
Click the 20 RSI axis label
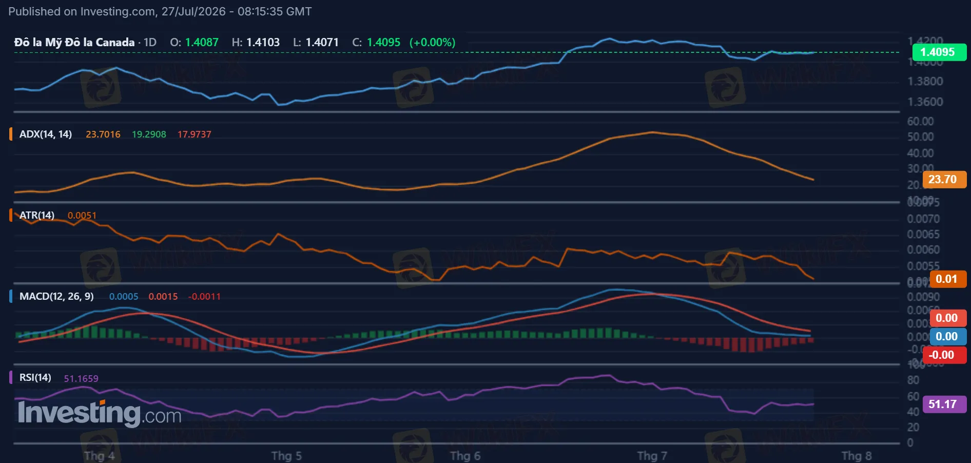coord(913,427)
